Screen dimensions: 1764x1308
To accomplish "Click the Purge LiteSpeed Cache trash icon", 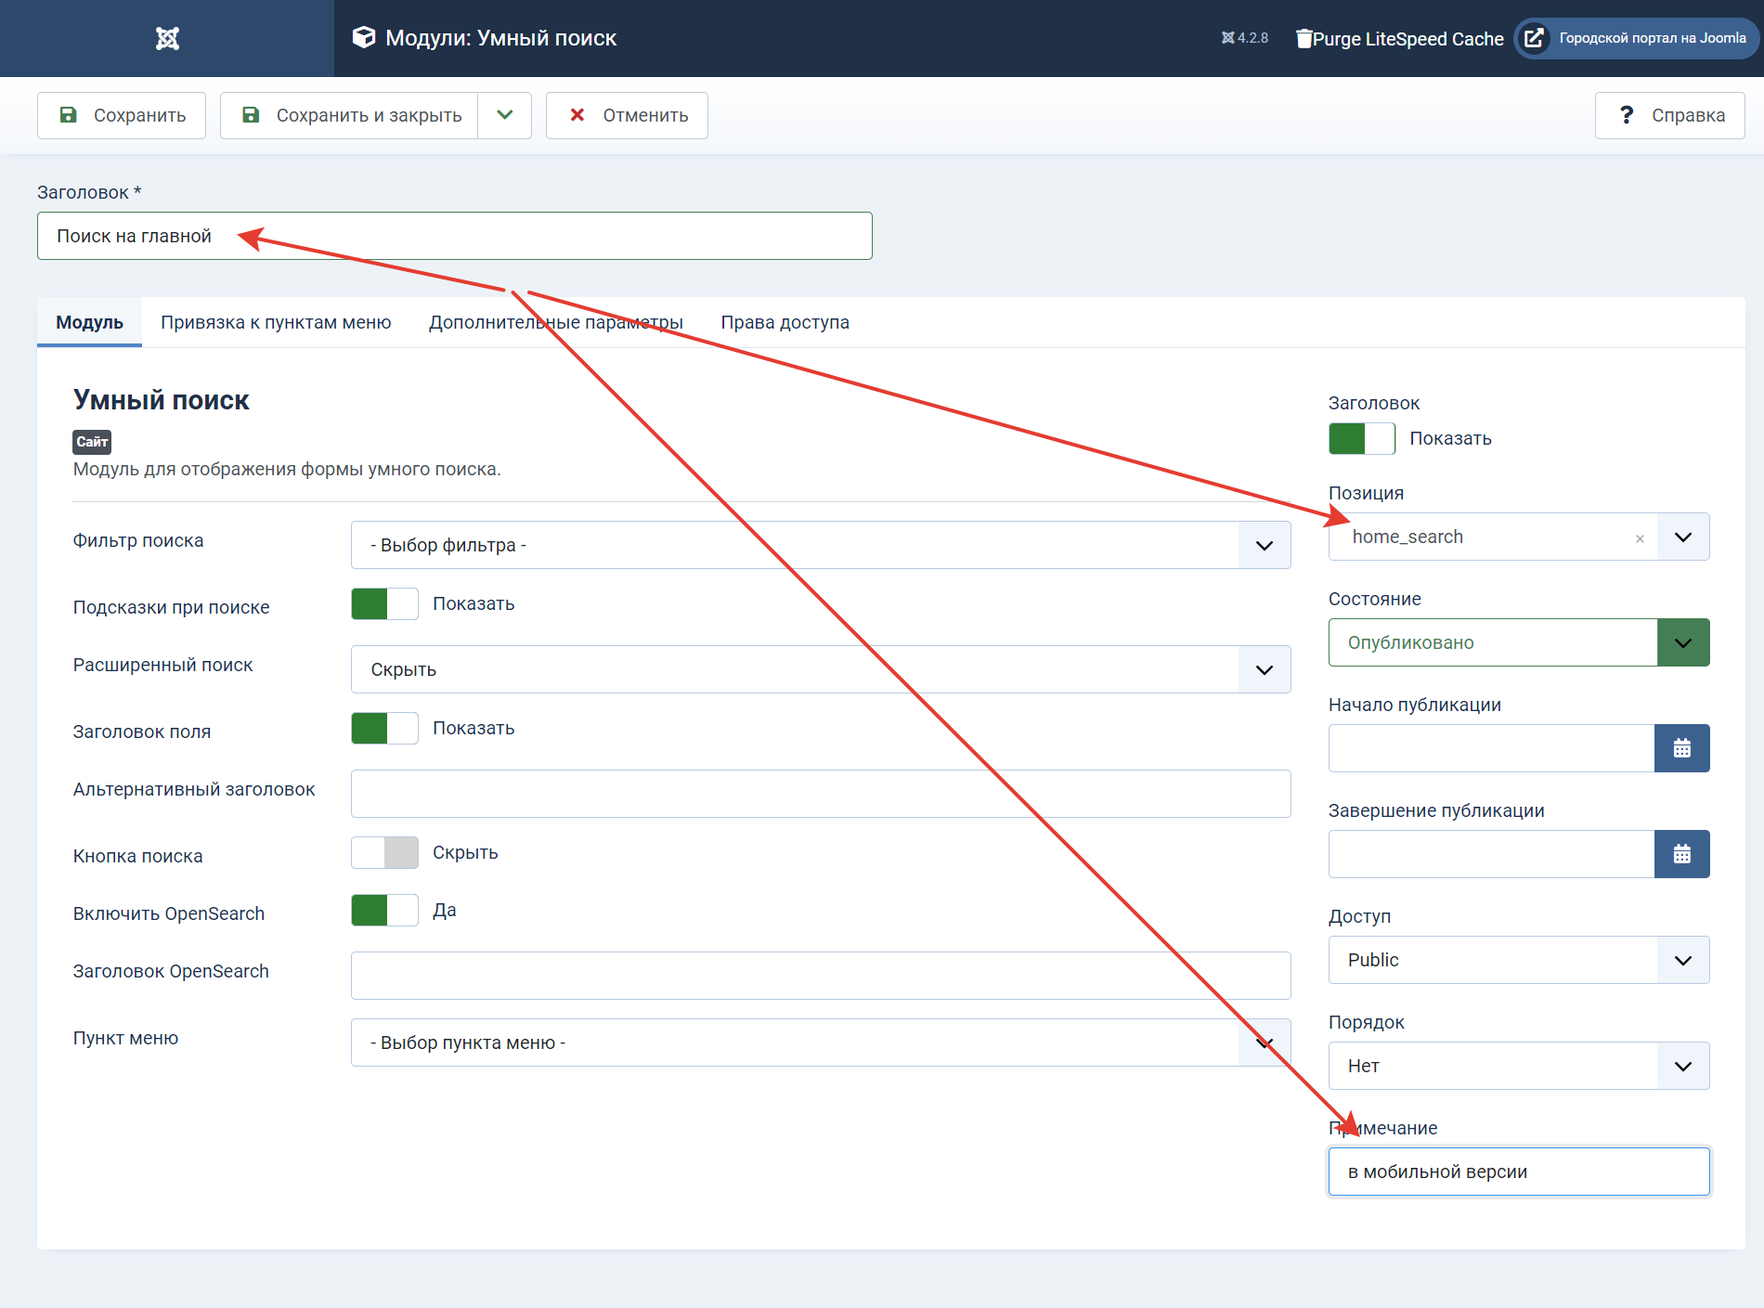I will pyautogui.click(x=1304, y=38).
